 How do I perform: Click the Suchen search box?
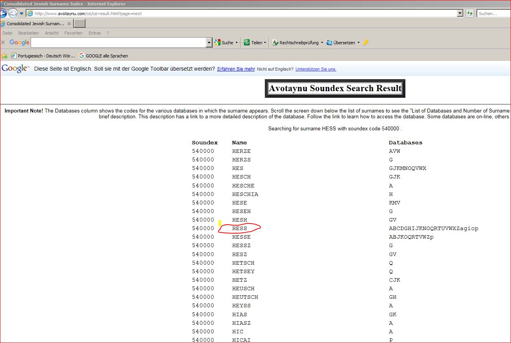click(494, 14)
